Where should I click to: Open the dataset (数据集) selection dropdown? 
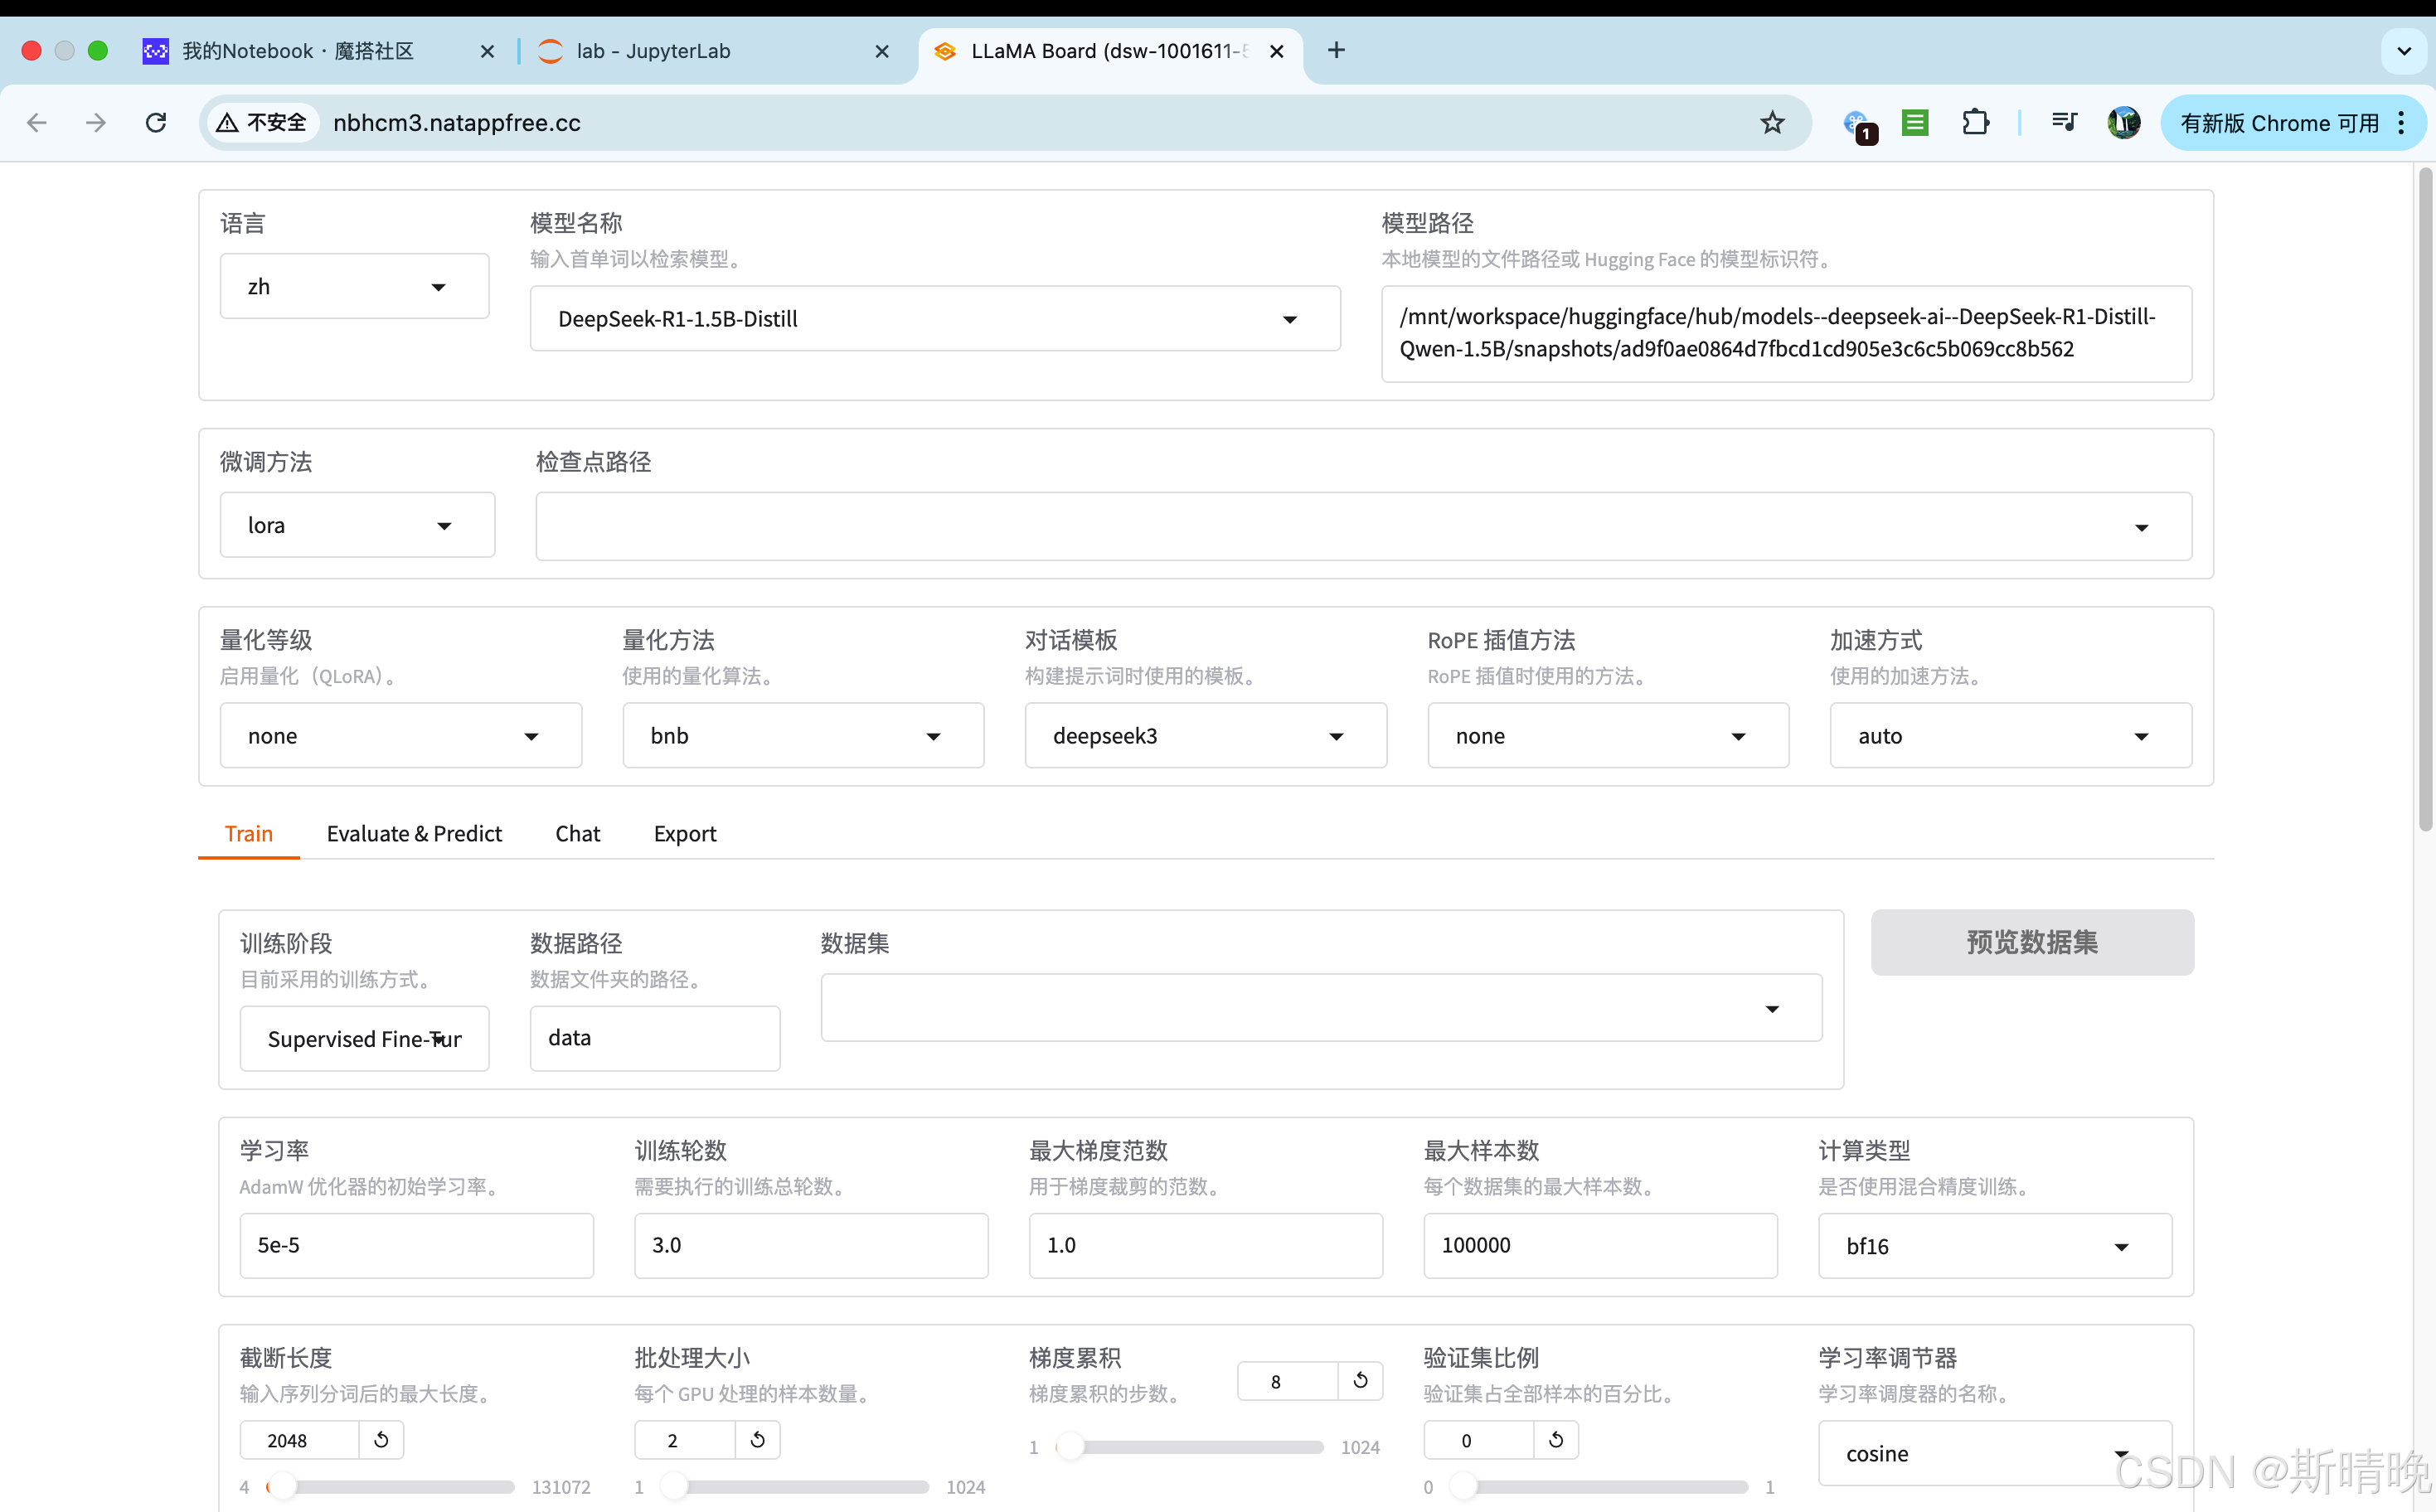[x=1320, y=1008]
